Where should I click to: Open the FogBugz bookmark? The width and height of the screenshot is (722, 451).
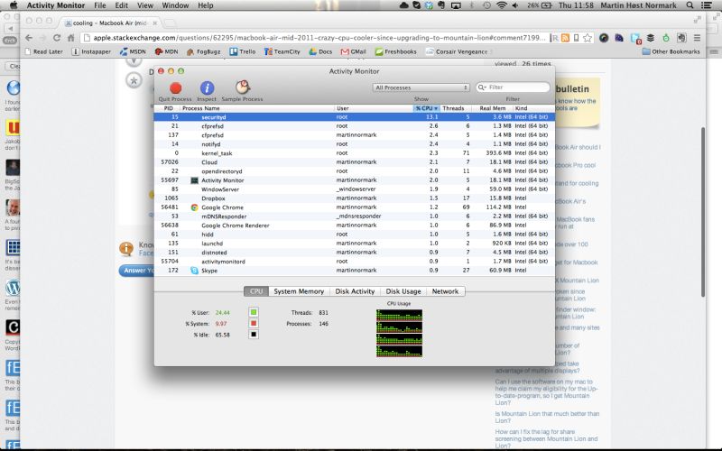pos(203,51)
